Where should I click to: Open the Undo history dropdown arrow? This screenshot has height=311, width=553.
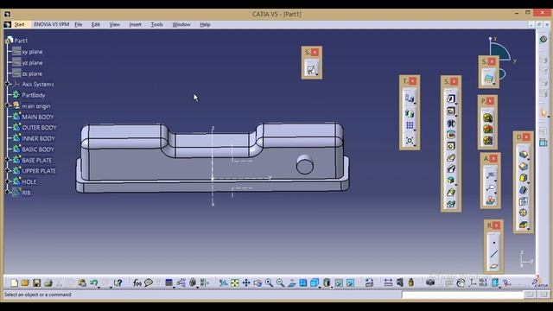(99, 287)
